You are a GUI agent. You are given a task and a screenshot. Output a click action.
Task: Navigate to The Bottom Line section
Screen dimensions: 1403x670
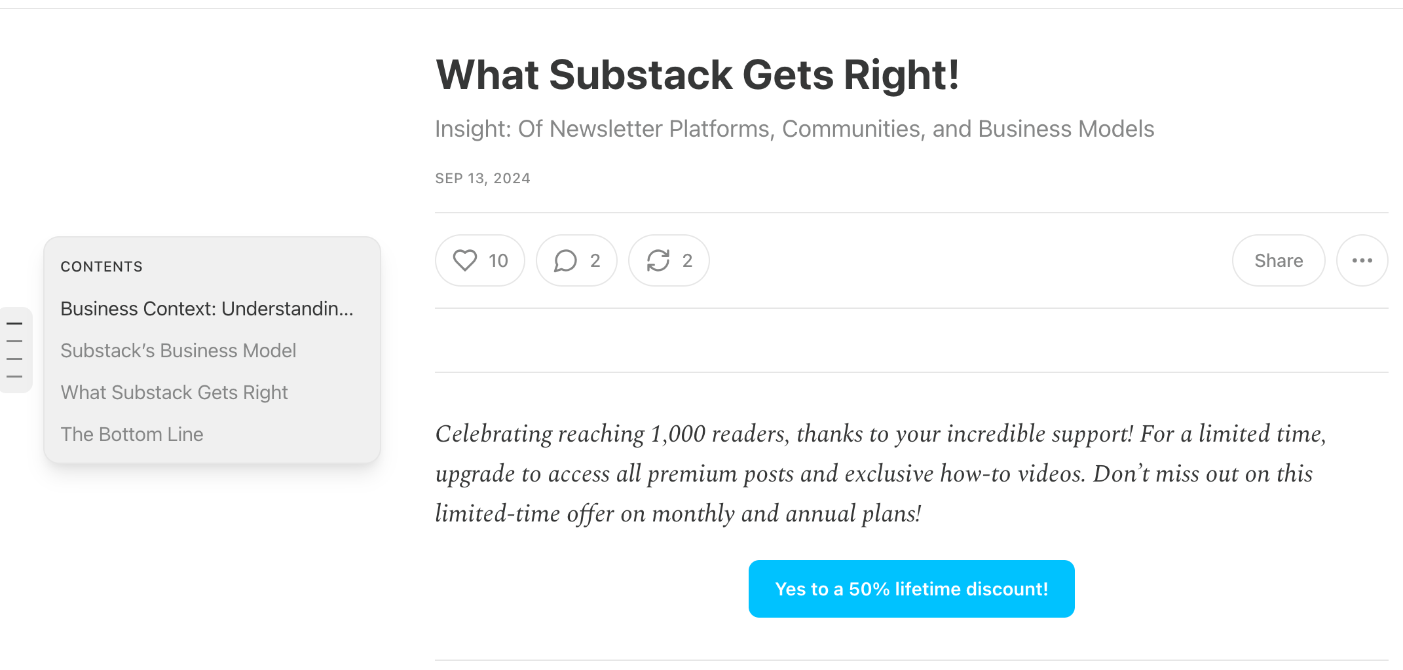point(132,434)
